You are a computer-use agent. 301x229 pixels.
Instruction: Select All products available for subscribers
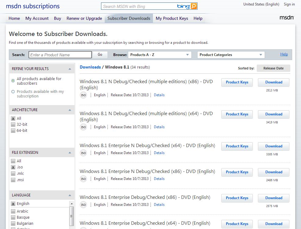(x=13, y=81)
